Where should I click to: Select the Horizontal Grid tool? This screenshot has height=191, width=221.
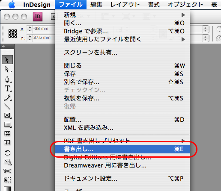[x=7, y=133]
